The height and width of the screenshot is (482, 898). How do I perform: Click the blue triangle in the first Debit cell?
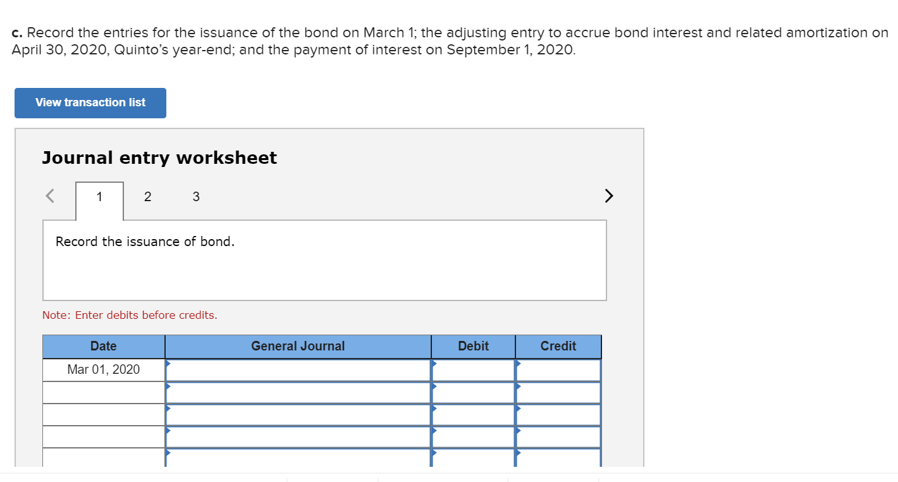pyautogui.click(x=434, y=364)
